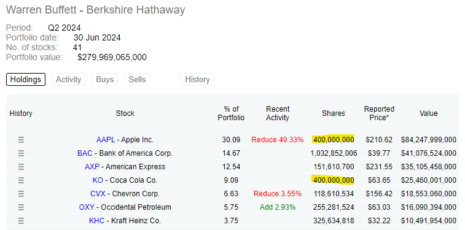Sort by Reported Price column header
The image size is (465, 230).
pos(379,113)
